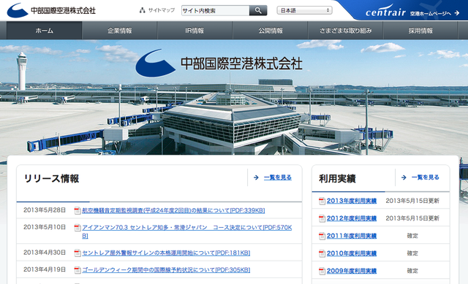Click the PDF icon beside 2010年度利用実績
Image resolution: width=468 pixels, height=284 pixels.
[x=322, y=254]
